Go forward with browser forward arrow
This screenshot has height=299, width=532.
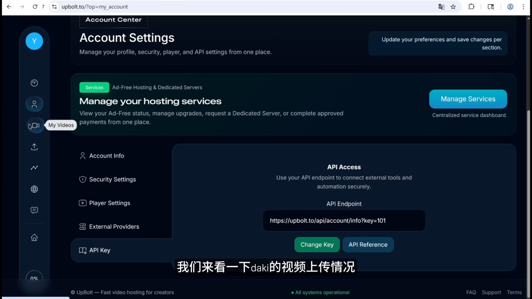(x=22, y=7)
